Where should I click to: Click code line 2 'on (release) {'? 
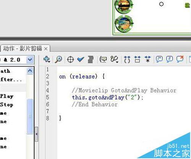pos(82,77)
